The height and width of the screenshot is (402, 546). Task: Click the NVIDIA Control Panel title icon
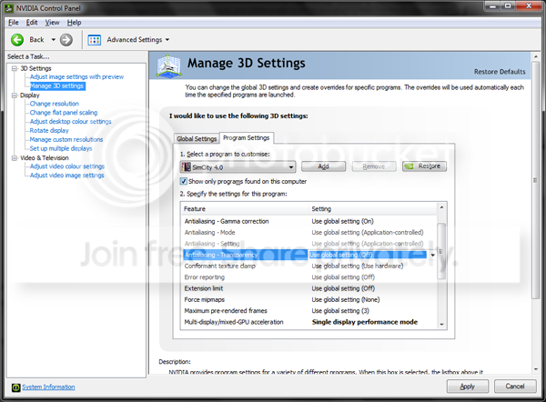coord(9,7)
